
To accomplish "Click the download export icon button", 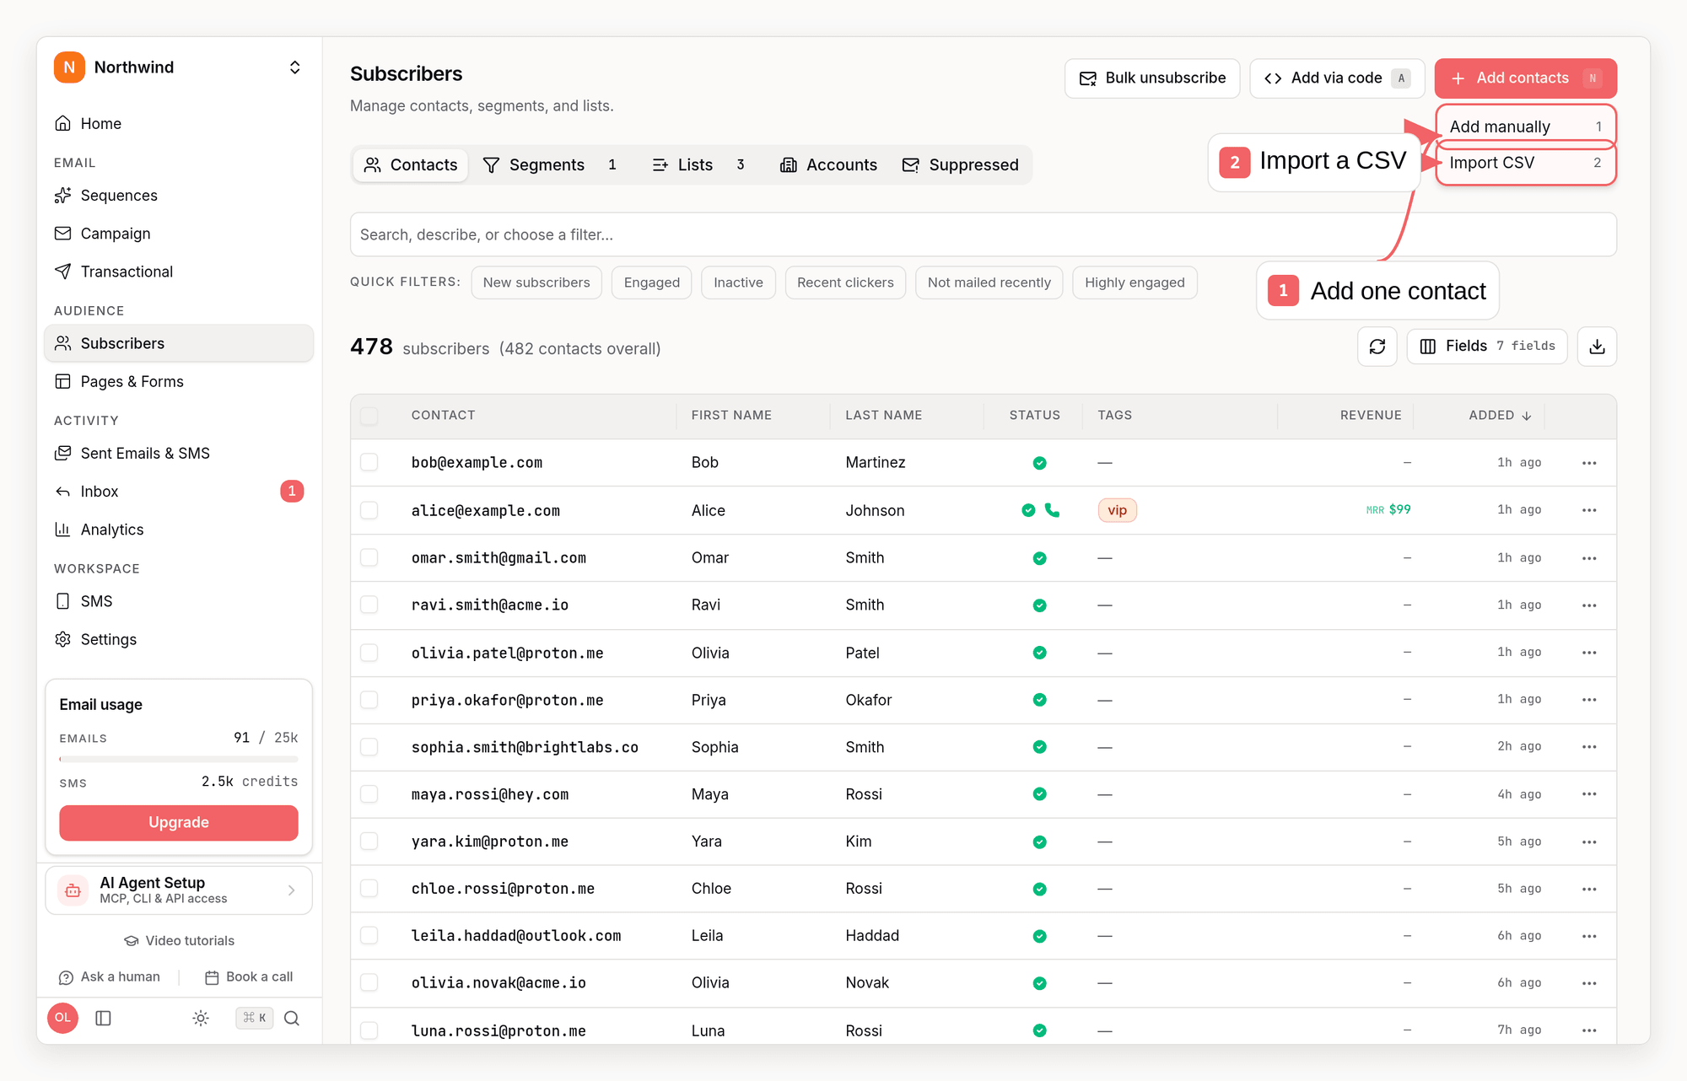I will tap(1597, 347).
